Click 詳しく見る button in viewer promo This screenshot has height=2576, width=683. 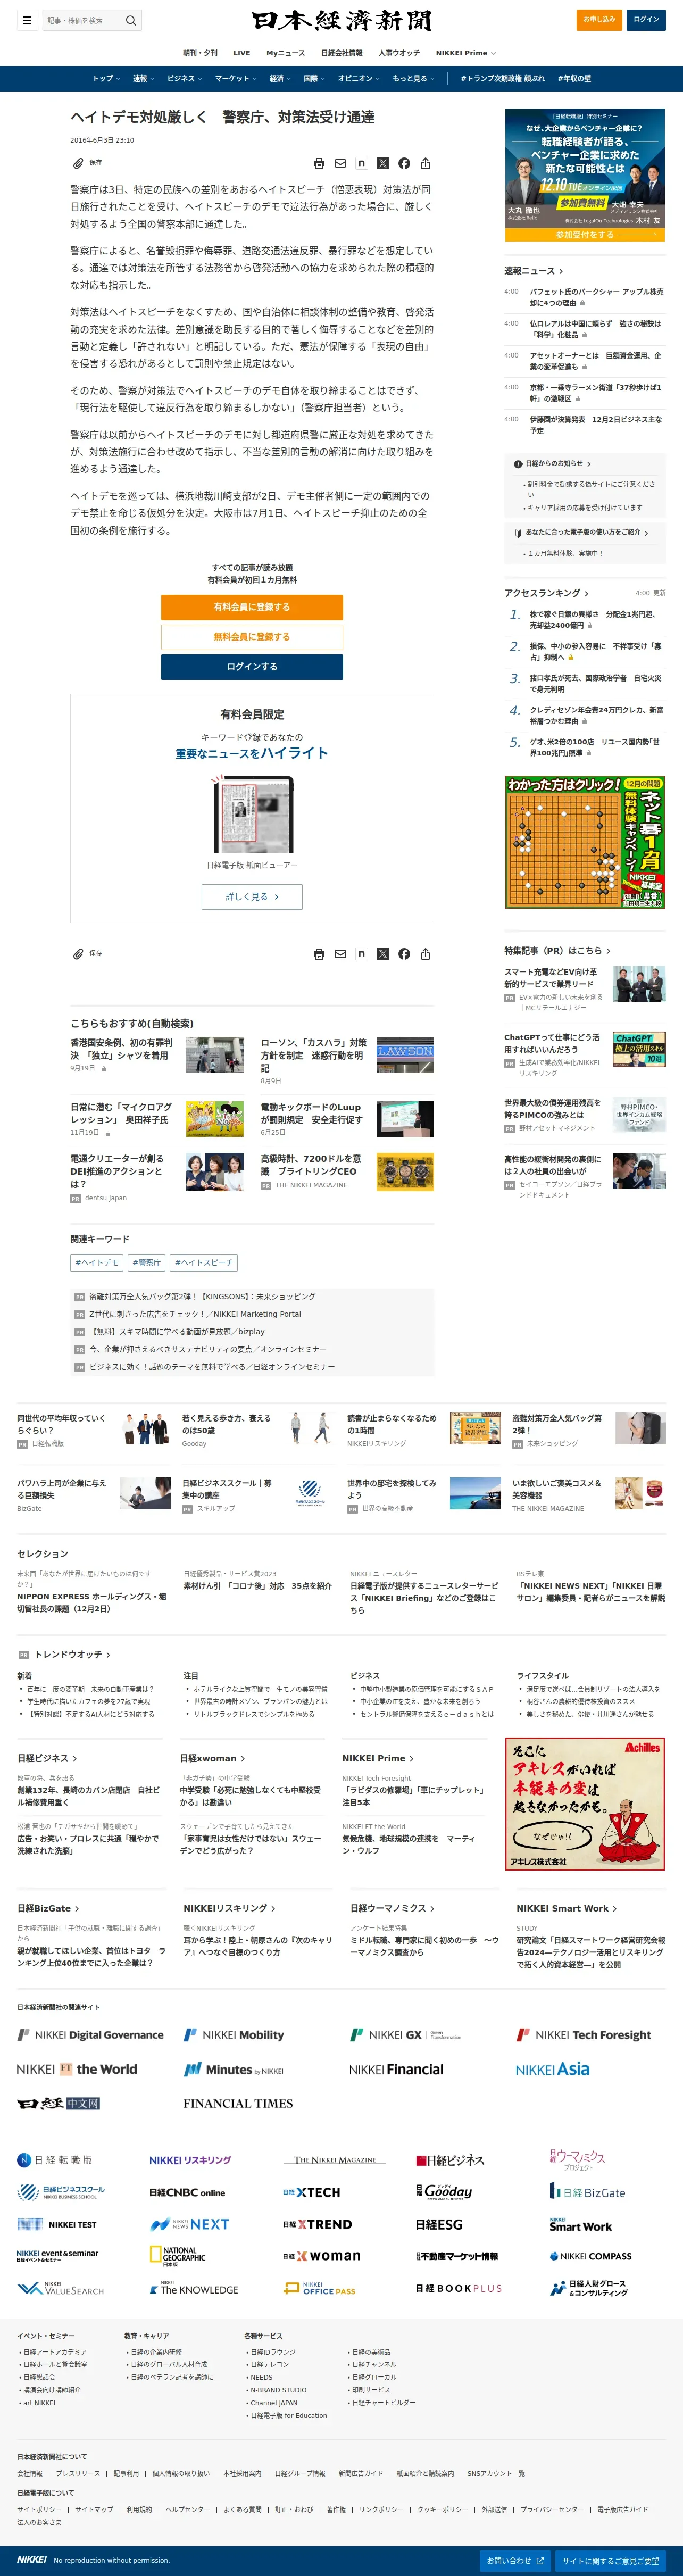[x=252, y=897]
